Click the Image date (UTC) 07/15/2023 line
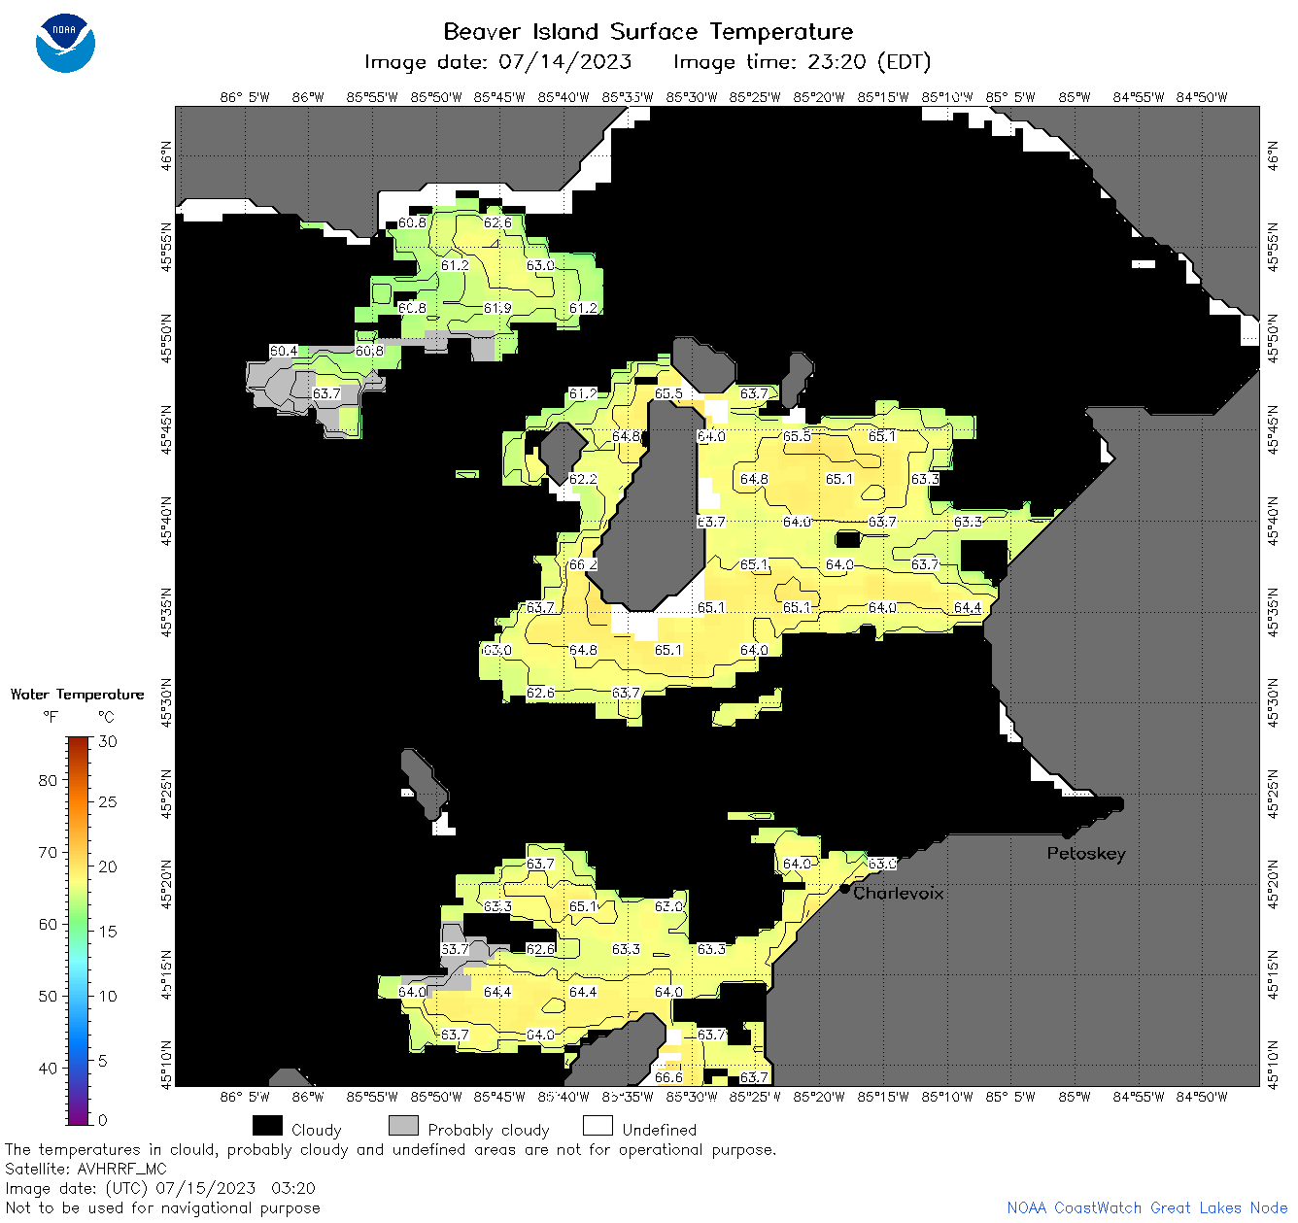Screen dimensions: 1298x1223 click(x=160, y=1189)
